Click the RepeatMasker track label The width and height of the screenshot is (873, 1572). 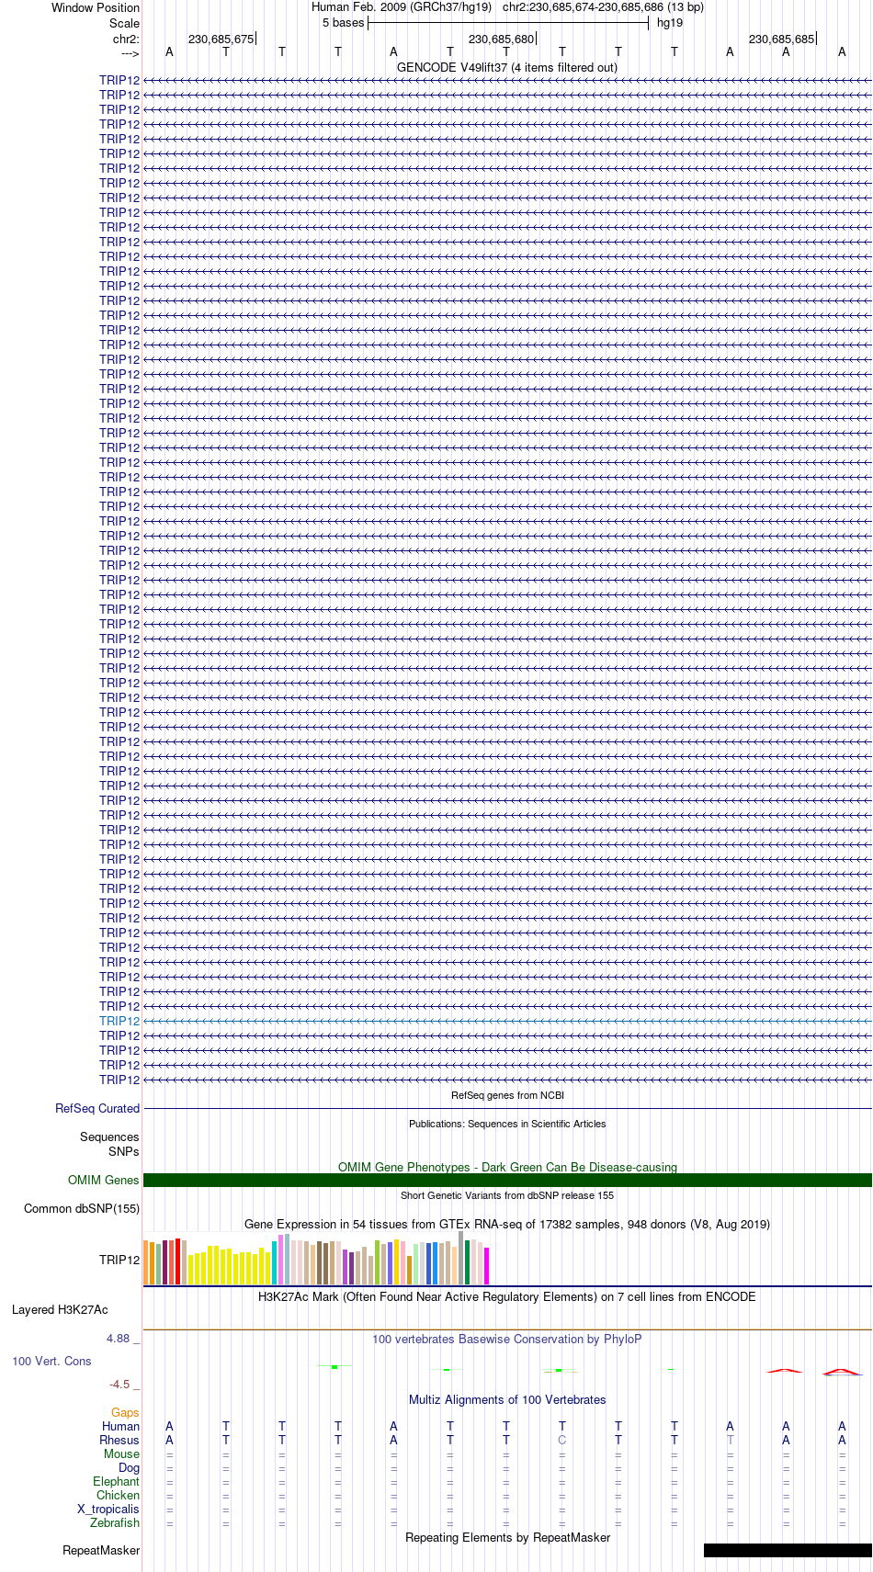(x=101, y=1550)
